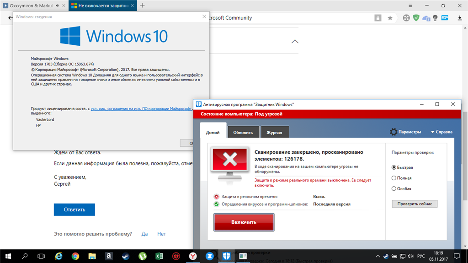Viewport: 468px width, 263px height.
Task: Switch to Windows Defender taskbar icon
Action: point(226,256)
